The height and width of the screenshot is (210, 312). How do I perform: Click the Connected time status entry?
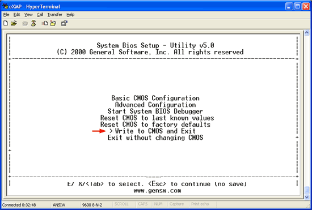coord(19,205)
